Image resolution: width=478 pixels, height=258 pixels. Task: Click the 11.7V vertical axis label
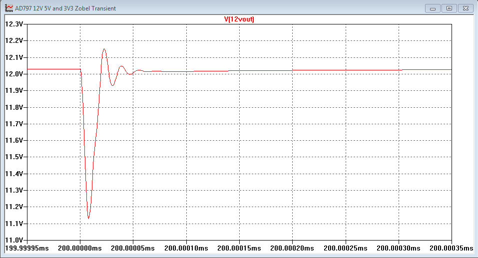click(x=14, y=124)
